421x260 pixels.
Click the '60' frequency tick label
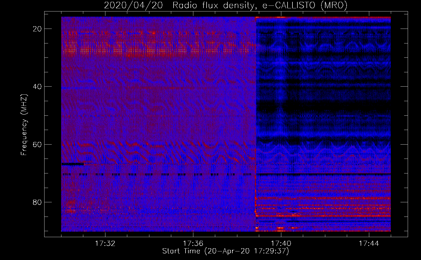(x=37, y=144)
